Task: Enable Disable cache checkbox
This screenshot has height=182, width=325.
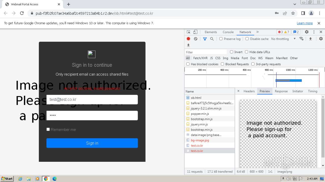Action: pyautogui.click(x=247, y=39)
